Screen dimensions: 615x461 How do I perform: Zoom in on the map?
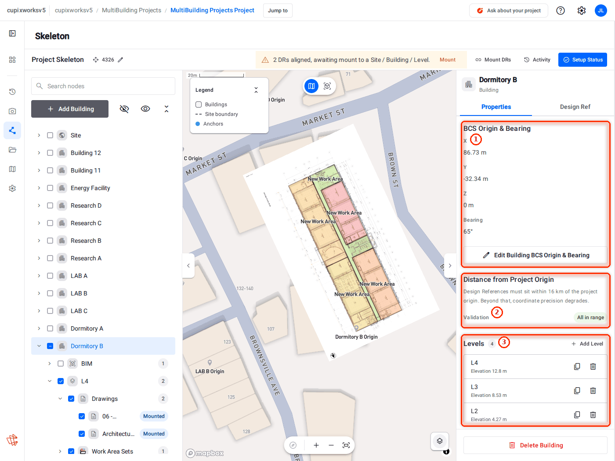point(316,445)
